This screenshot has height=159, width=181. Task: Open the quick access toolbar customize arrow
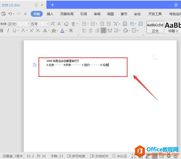point(25,14)
